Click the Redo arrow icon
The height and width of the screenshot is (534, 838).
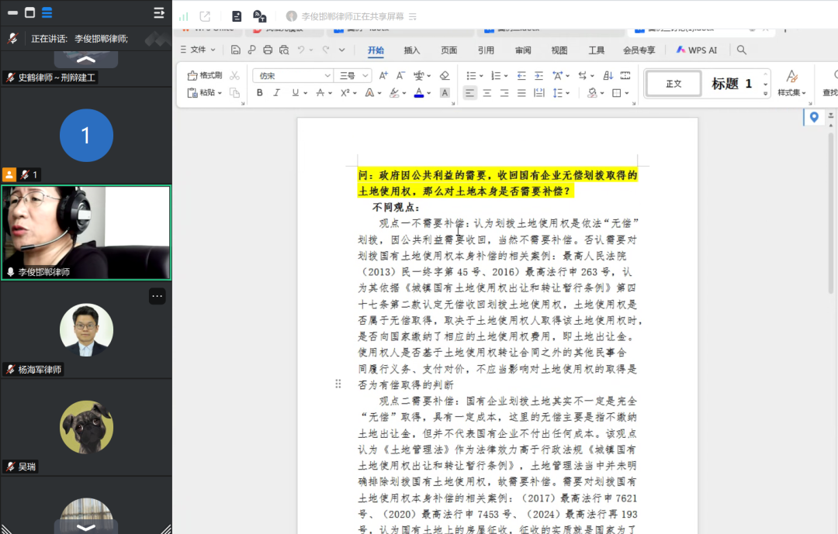(x=325, y=50)
